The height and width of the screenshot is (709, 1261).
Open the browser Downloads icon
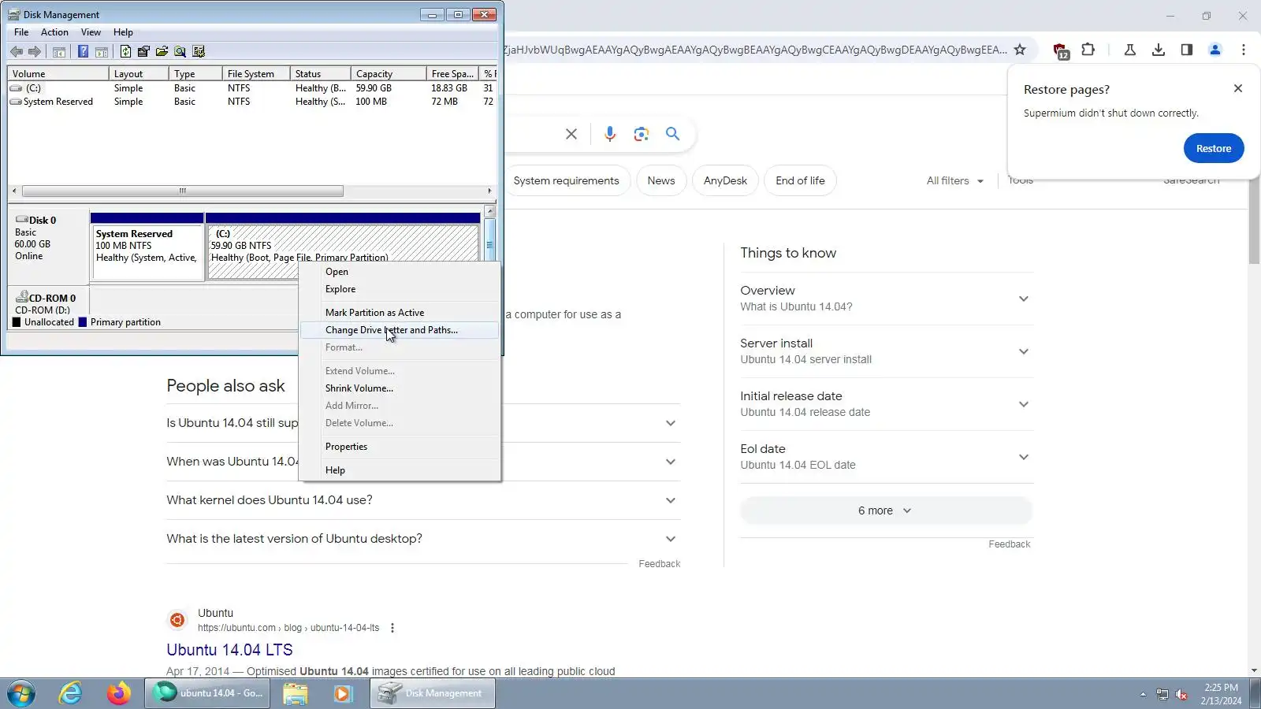coord(1158,50)
